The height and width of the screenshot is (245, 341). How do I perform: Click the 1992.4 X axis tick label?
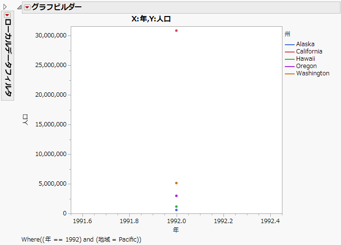[x=270, y=221]
